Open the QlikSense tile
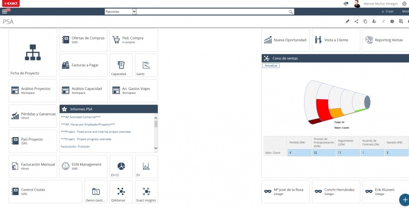This screenshot has height=210, width=409. (x=121, y=192)
